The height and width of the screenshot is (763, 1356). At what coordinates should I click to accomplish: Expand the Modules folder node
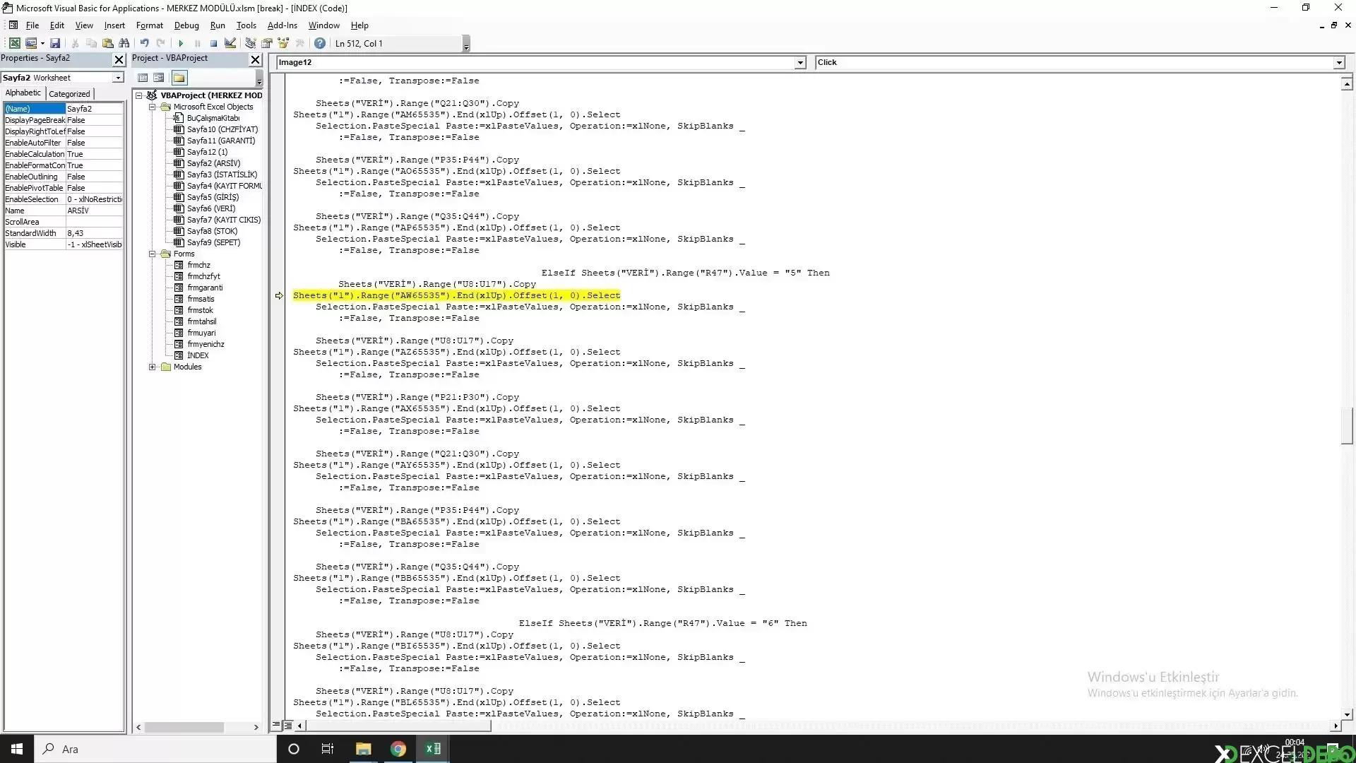(152, 367)
